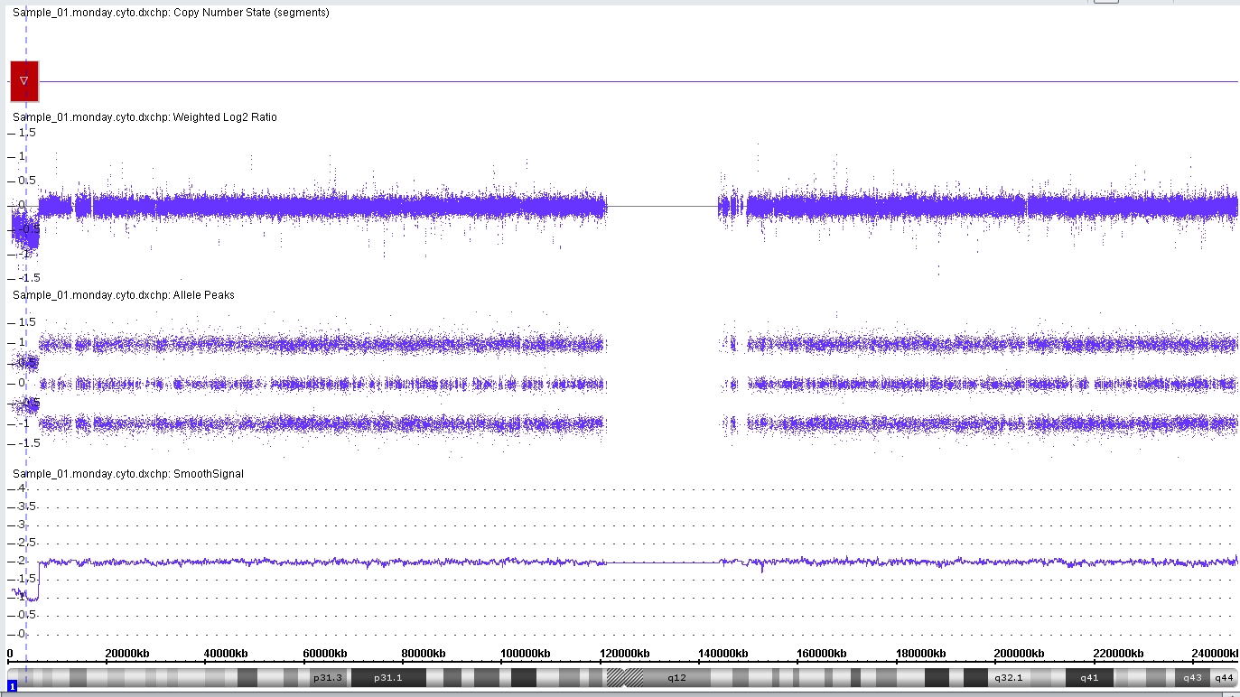This screenshot has width=1240, height=697.
Task: Select the Weighted Log2 Ratio track label
Action: [145, 117]
